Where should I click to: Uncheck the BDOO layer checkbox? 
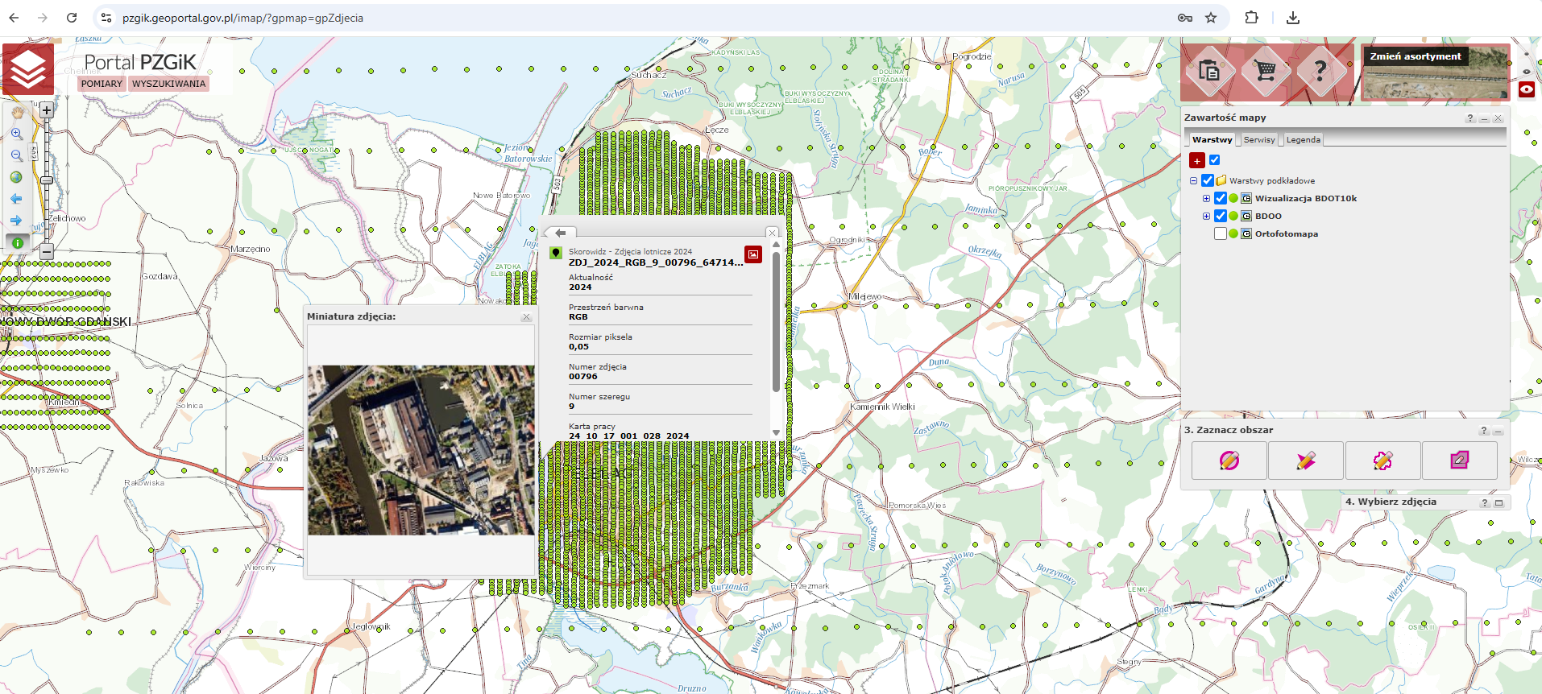click(1220, 216)
